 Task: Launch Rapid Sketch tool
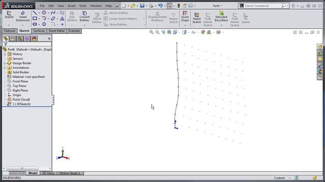click(x=197, y=18)
